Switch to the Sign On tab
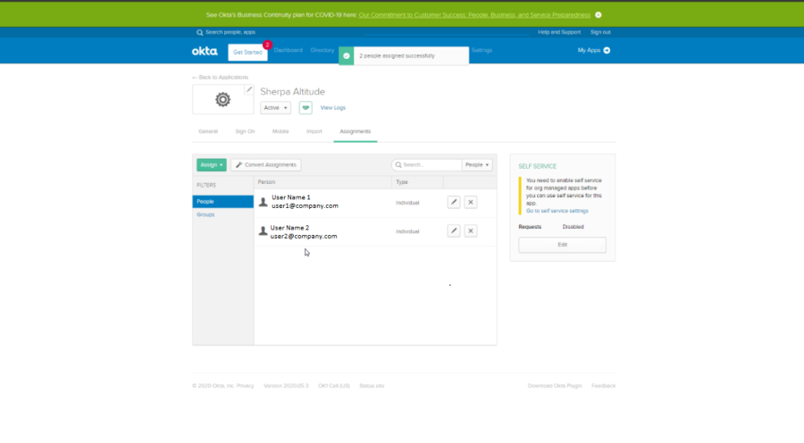This screenshot has width=804, height=443. tap(245, 131)
